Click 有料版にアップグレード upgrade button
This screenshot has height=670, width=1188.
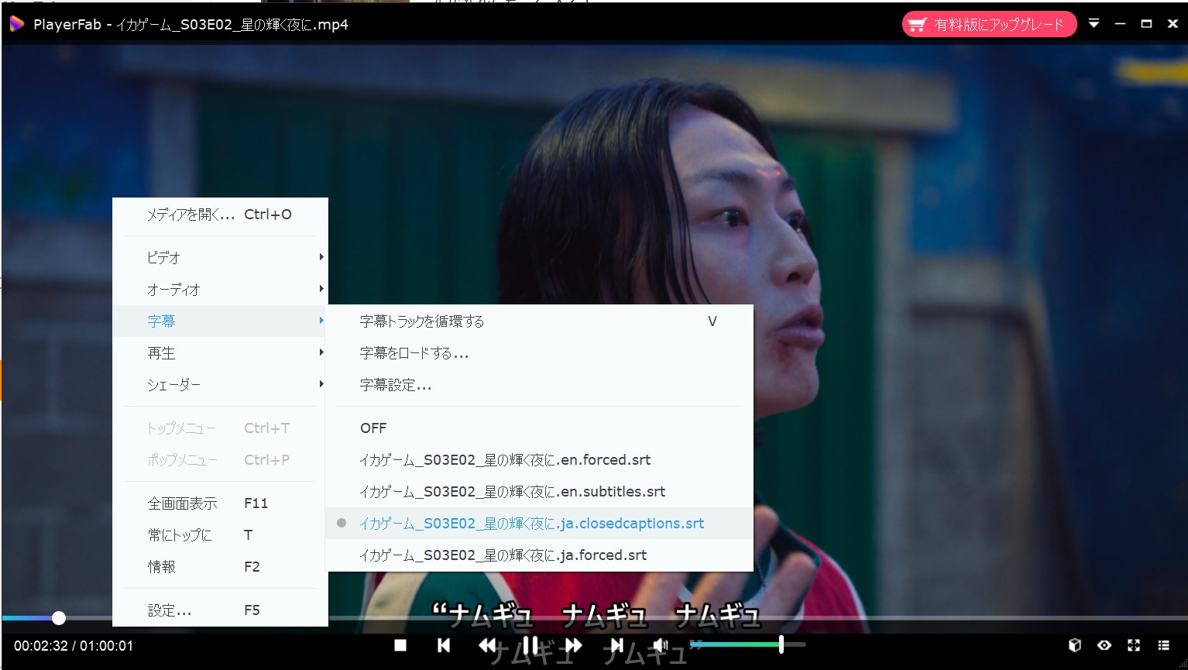click(989, 24)
